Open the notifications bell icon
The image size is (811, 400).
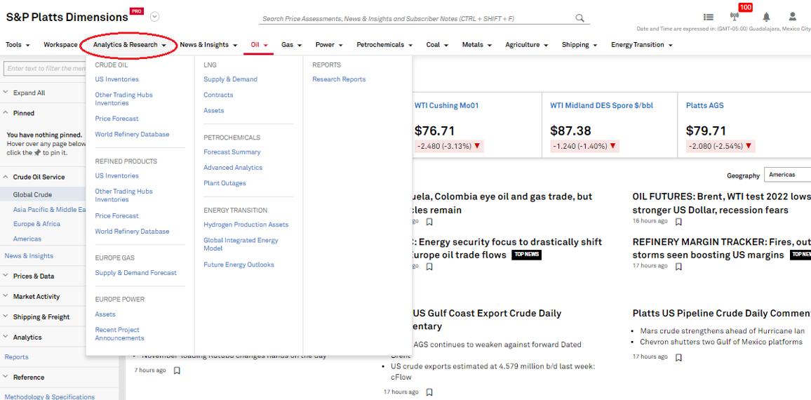point(766,17)
